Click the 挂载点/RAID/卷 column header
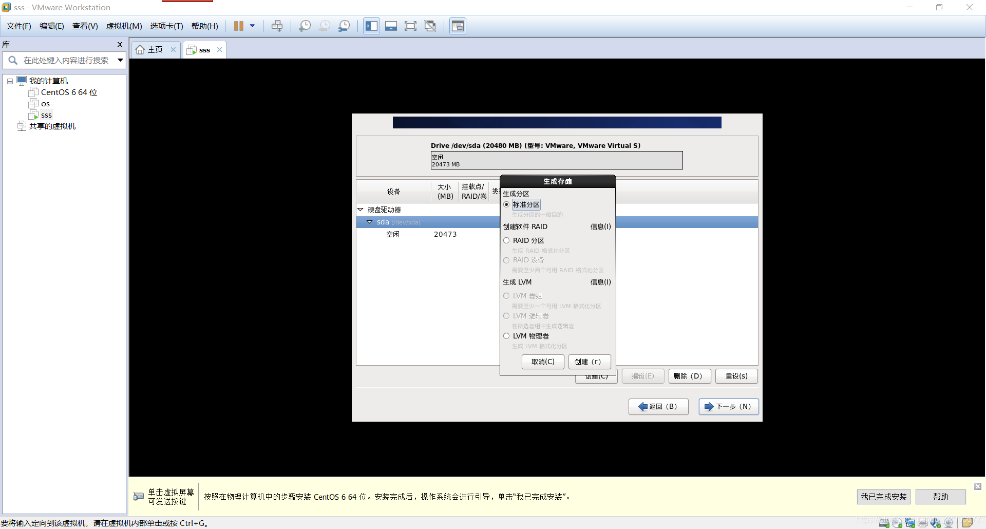The width and height of the screenshot is (986, 529). tap(473, 192)
